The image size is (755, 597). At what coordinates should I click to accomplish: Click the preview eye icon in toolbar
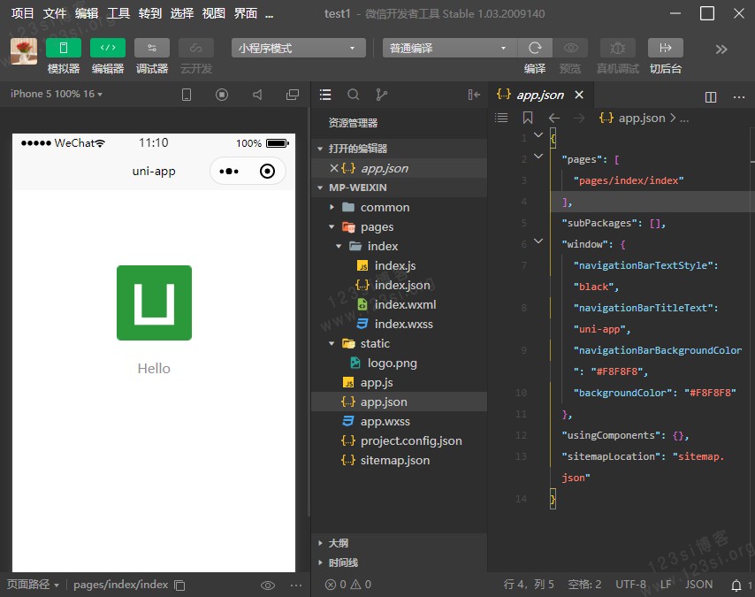pos(570,48)
